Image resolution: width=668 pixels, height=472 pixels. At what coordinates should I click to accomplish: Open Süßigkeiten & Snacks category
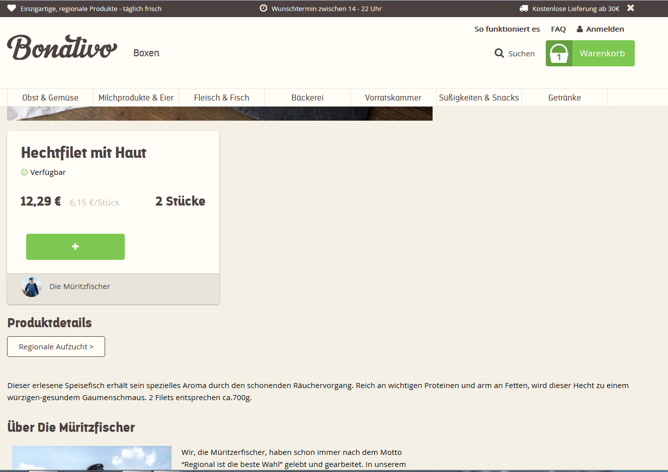[x=479, y=98]
